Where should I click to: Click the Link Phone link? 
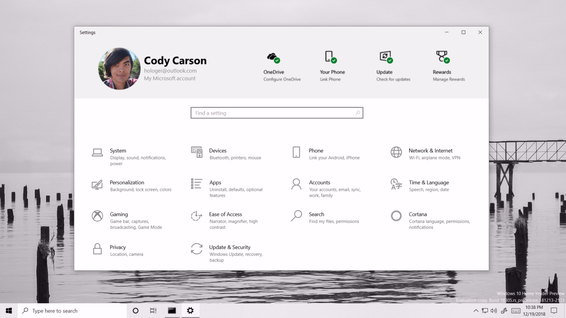click(x=330, y=79)
